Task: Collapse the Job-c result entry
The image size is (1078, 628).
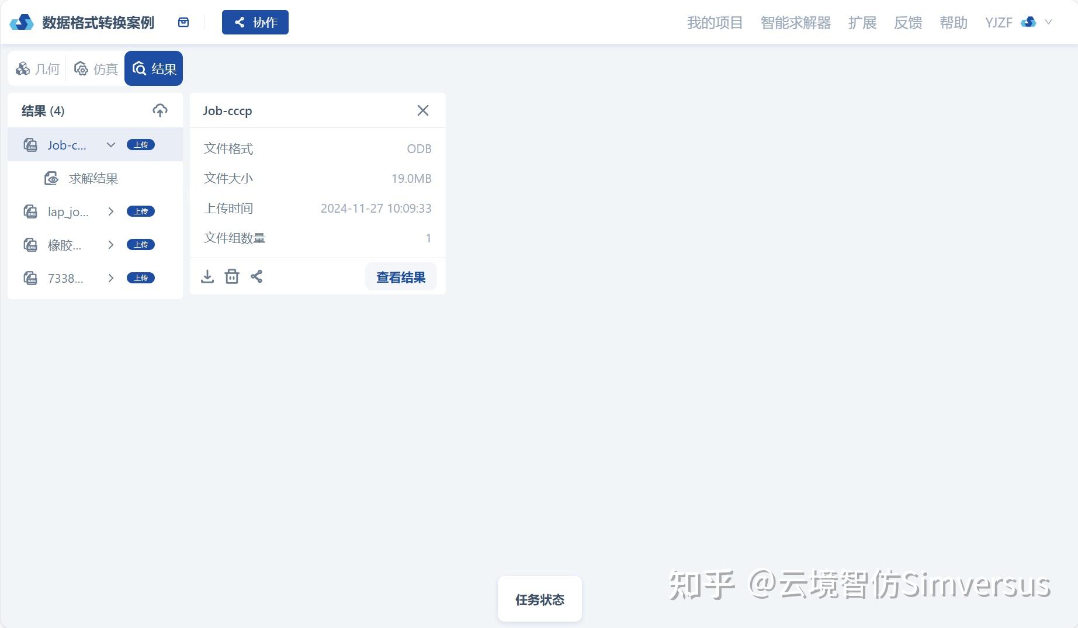Action: point(110,145)
